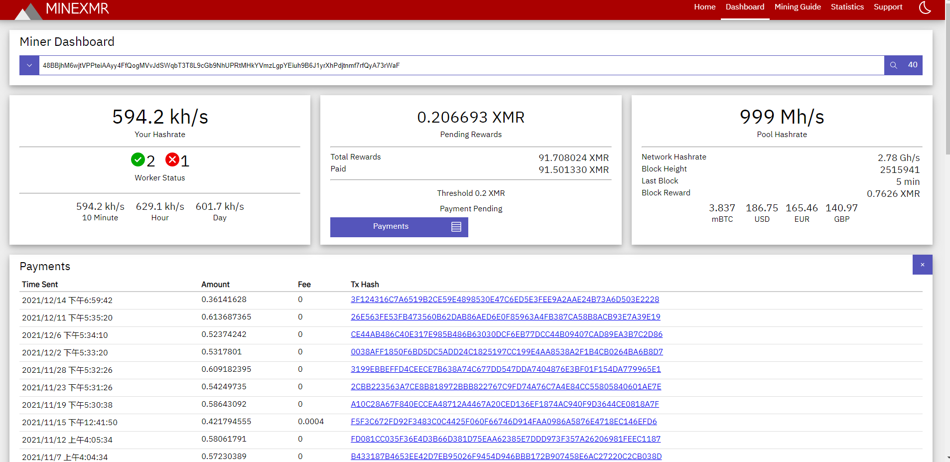
Task: Click the Amount column header
Action: pyautogui.click(x=215, y=285)
